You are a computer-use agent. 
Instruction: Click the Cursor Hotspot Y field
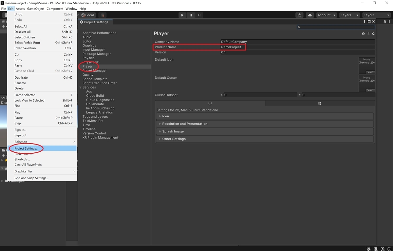[x=339, y=95]
